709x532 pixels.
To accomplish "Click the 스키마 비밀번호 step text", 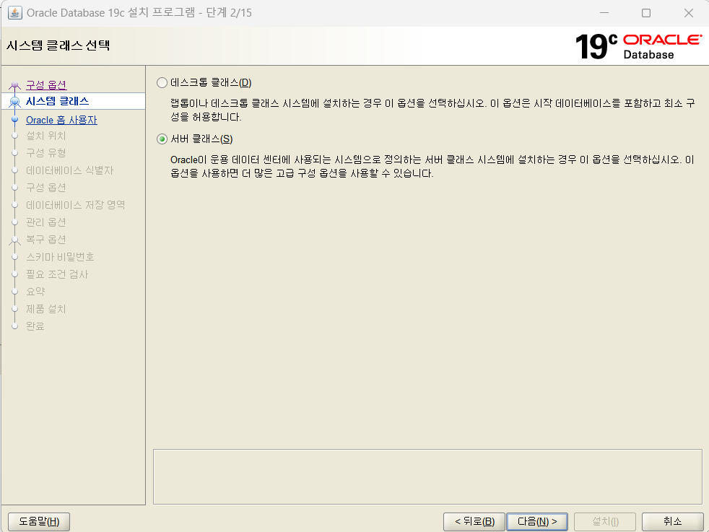I will [60, 257].
